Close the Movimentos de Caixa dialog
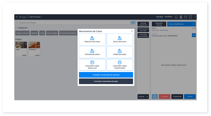211x116 pixels. point(132,31)
